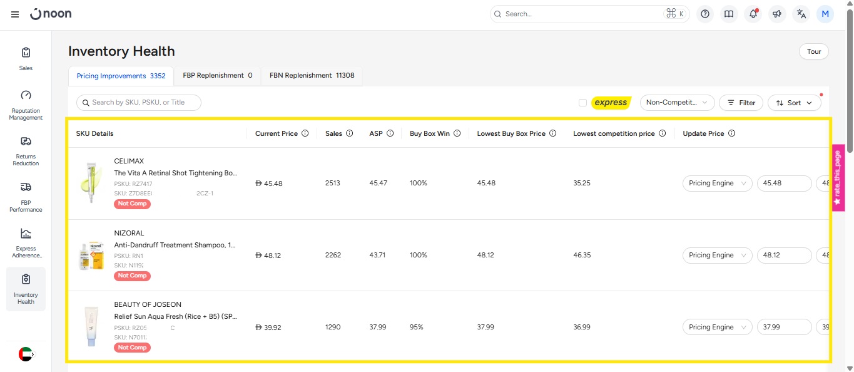Open the documentation book icon
The height and width of the screenshot is (372, 854).
click(x=729, y=14)
